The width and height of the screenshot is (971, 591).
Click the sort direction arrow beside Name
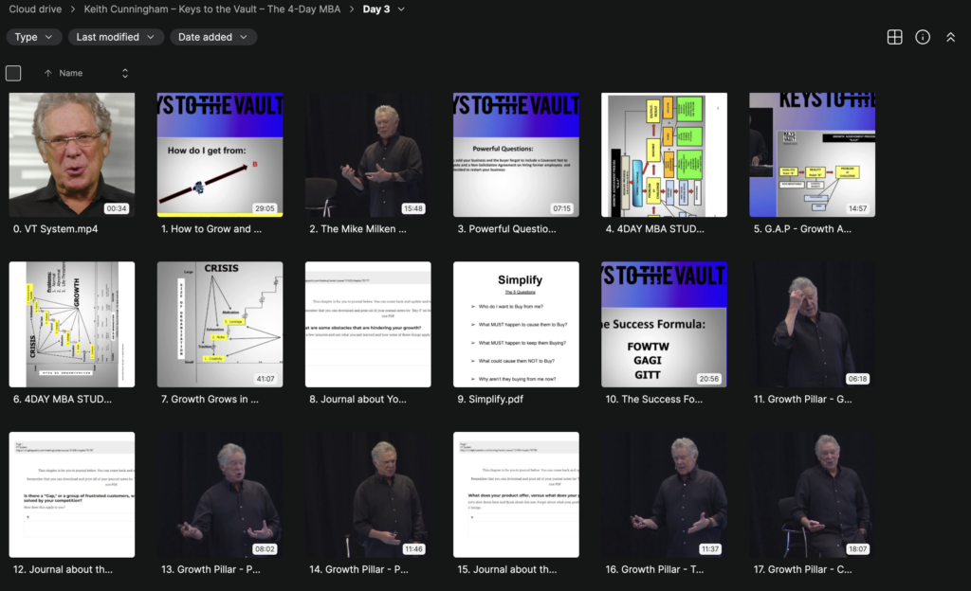click(48, 73)
